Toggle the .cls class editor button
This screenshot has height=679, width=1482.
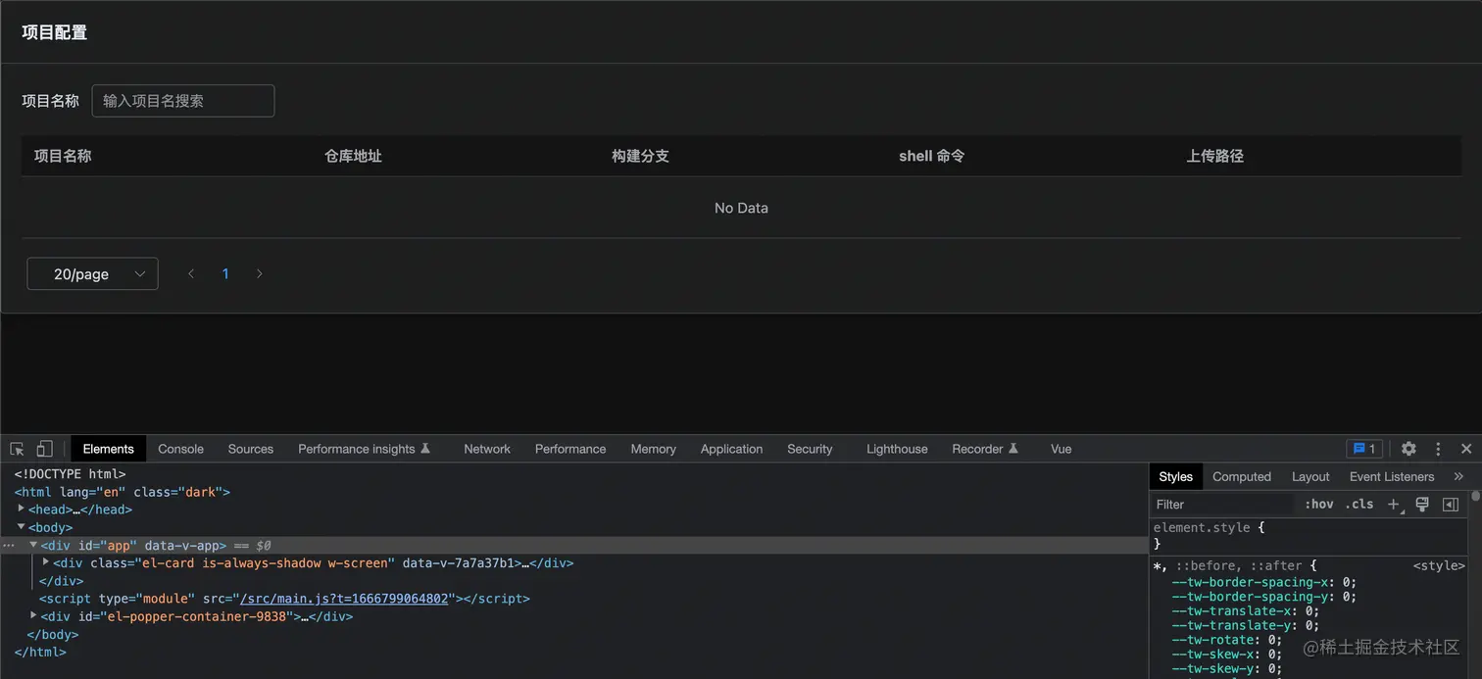(x=1359, y=504)
